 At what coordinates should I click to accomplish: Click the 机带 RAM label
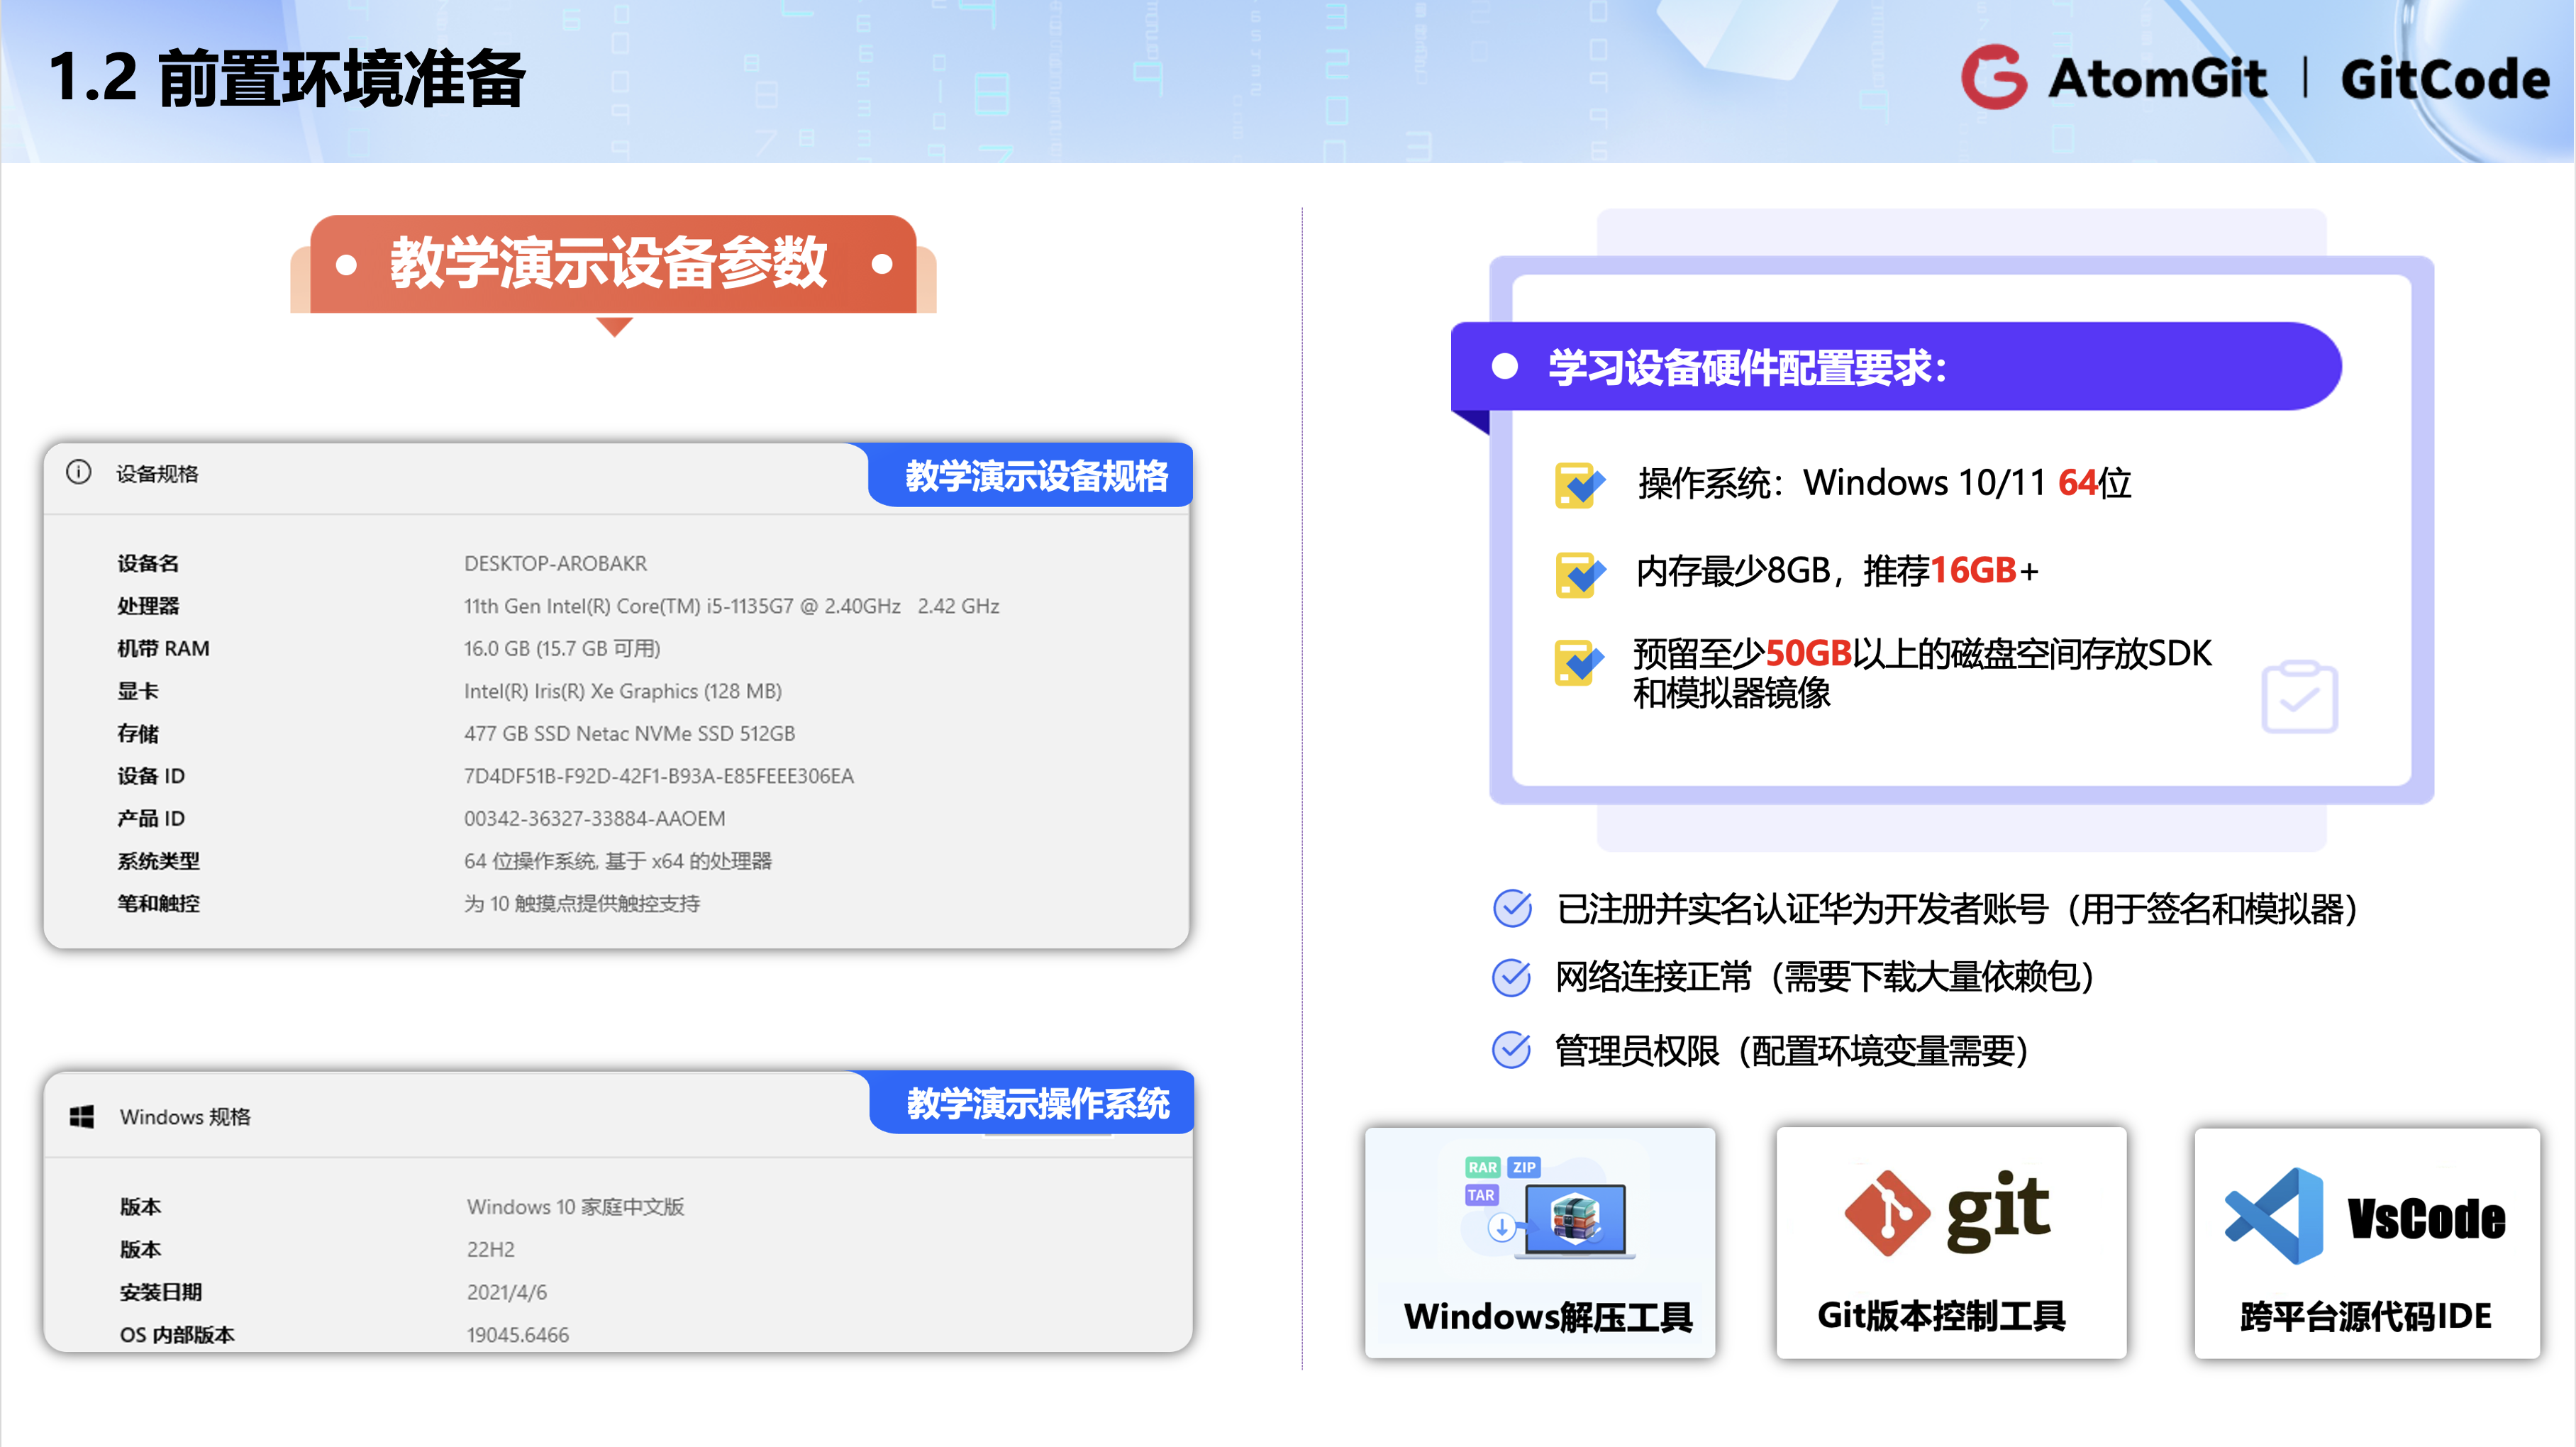163,648
